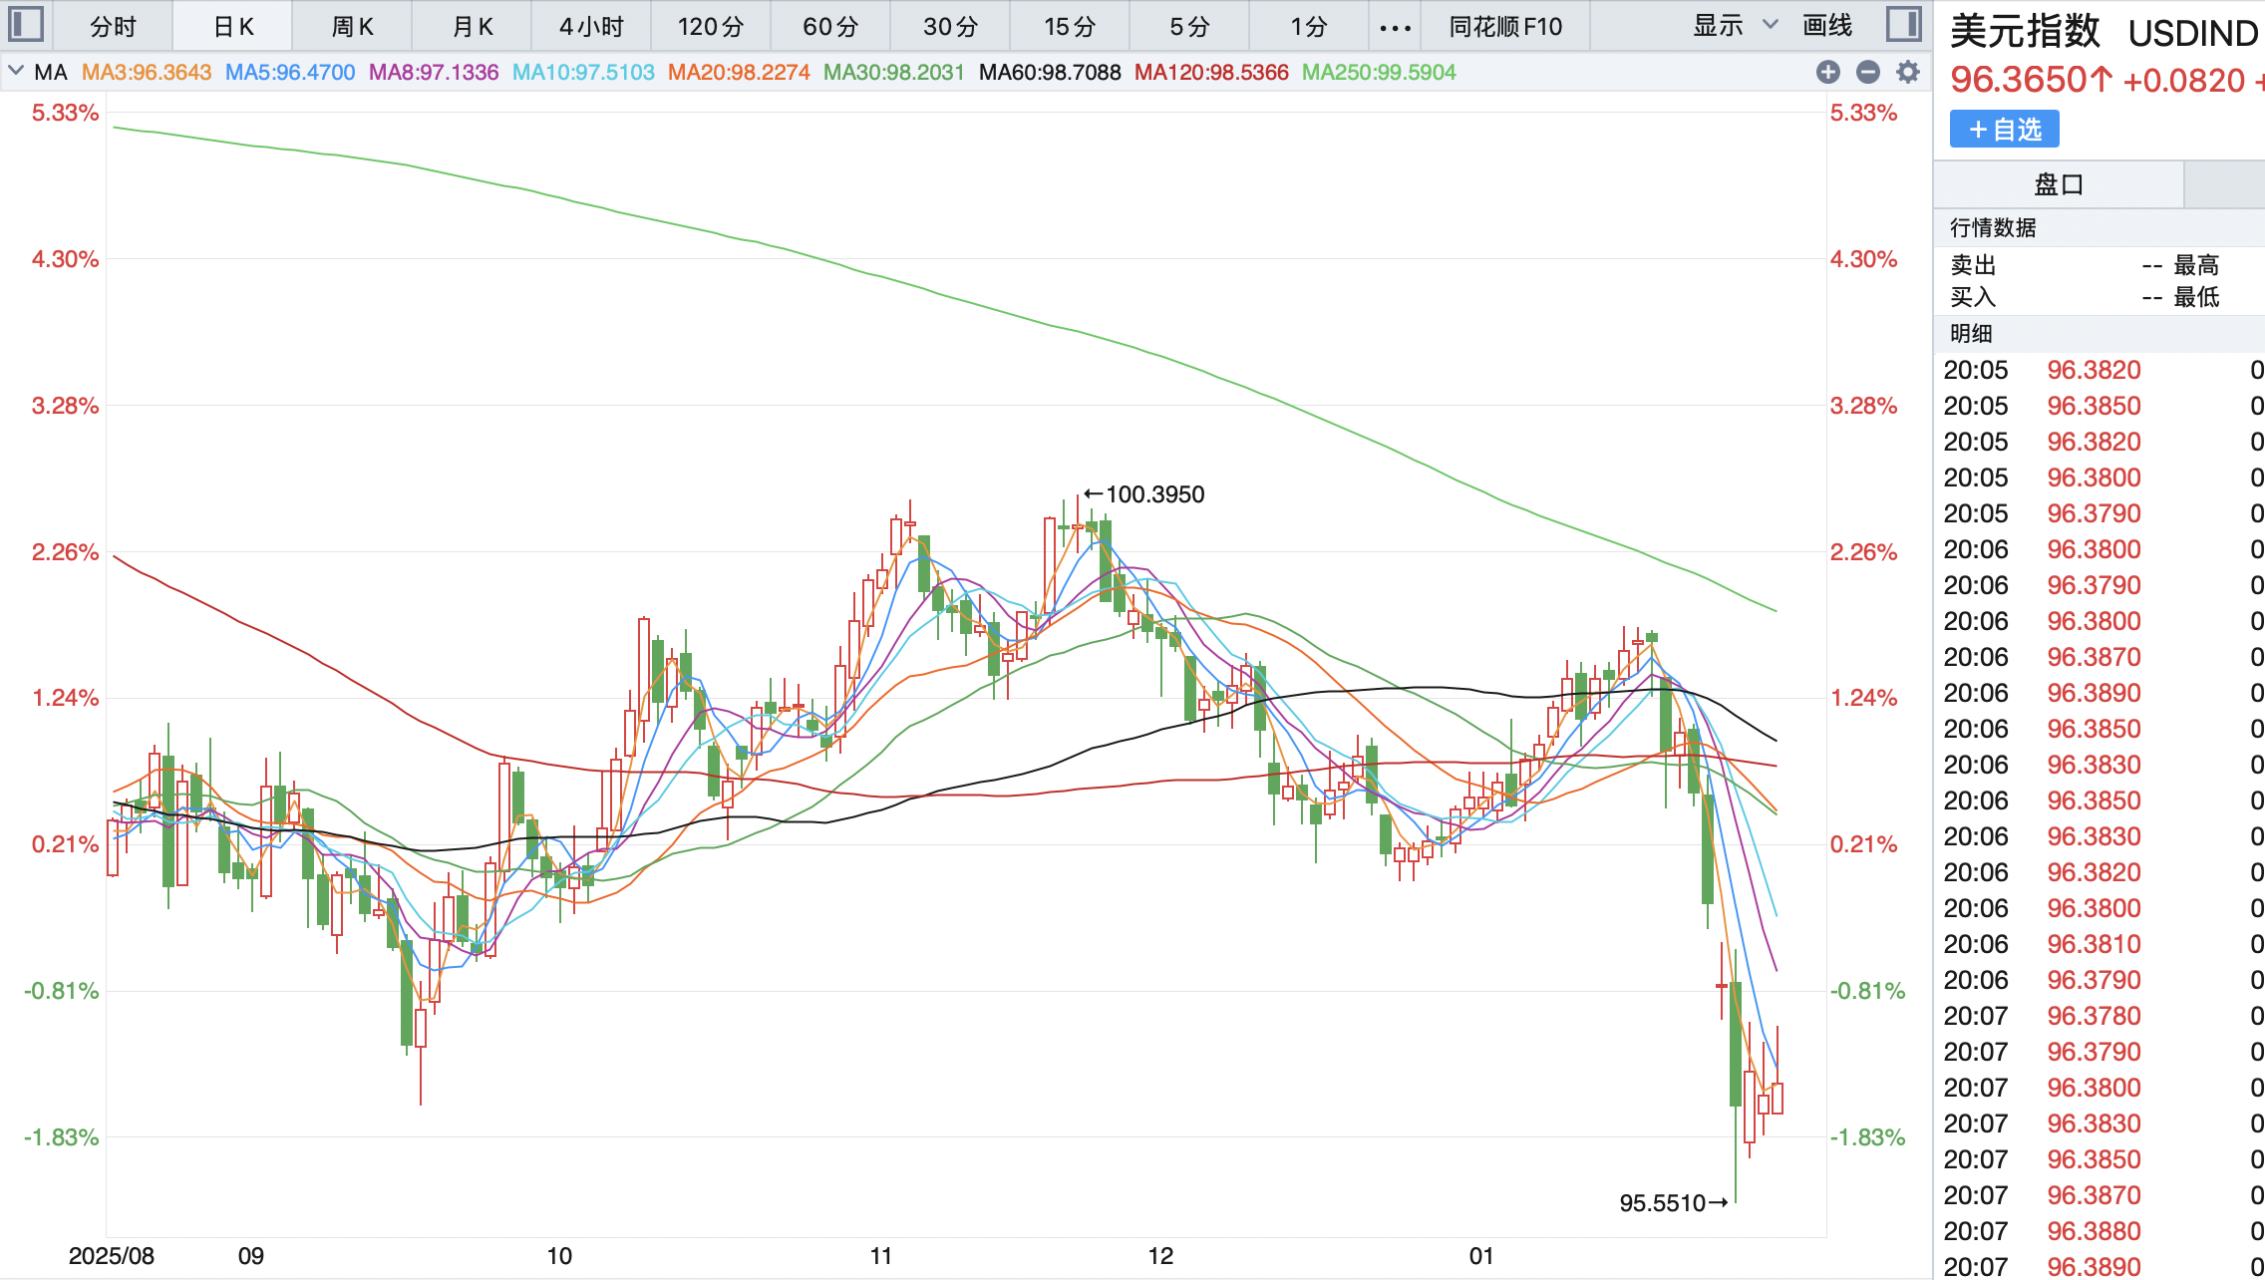Open MA indicator settings gear
Viewport: 2265px width, 1280px height.
[x=1907, y=72]
